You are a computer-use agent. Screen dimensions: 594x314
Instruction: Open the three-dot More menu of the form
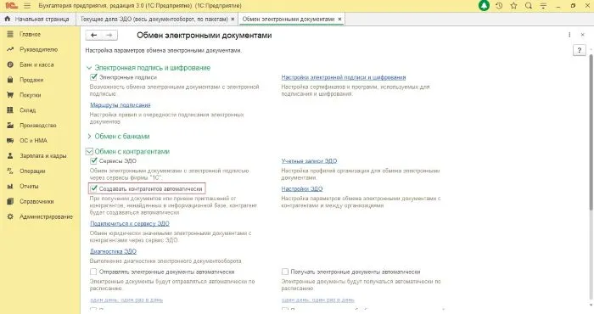pyautogui.click(x=569, y=35)
